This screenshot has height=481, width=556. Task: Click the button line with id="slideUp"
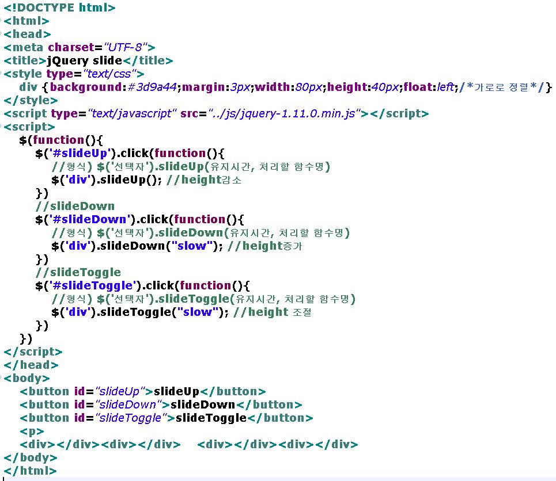point(142,391)
